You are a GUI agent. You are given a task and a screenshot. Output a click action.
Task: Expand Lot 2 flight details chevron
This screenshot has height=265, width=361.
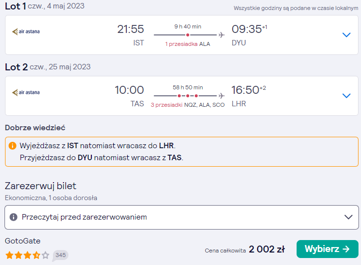346,96
